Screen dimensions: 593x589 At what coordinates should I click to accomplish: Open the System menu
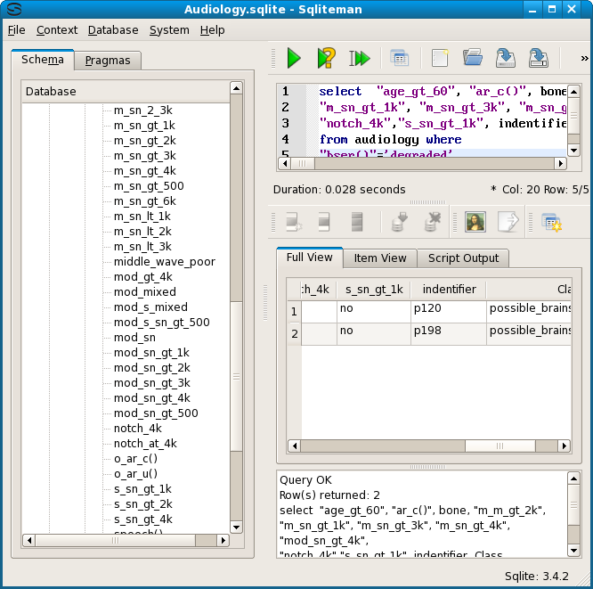168,29
